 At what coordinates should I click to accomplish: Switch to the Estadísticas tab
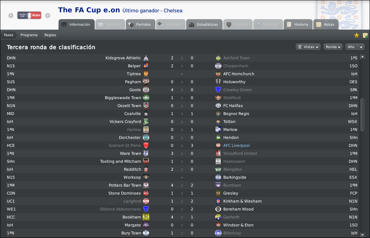point(205,25)
